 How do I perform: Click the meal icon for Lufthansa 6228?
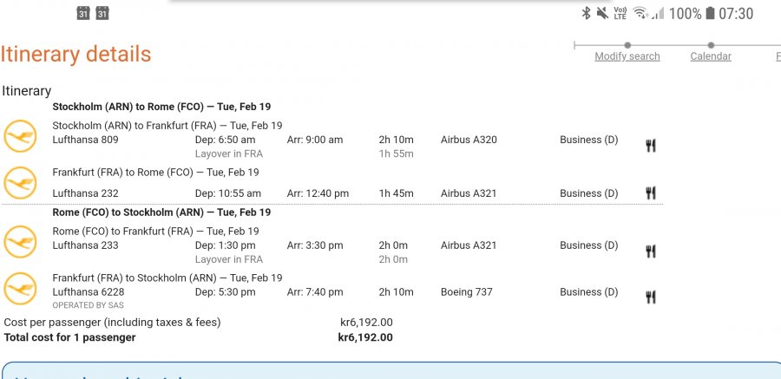pyautogui.click(x=650, y=297)
